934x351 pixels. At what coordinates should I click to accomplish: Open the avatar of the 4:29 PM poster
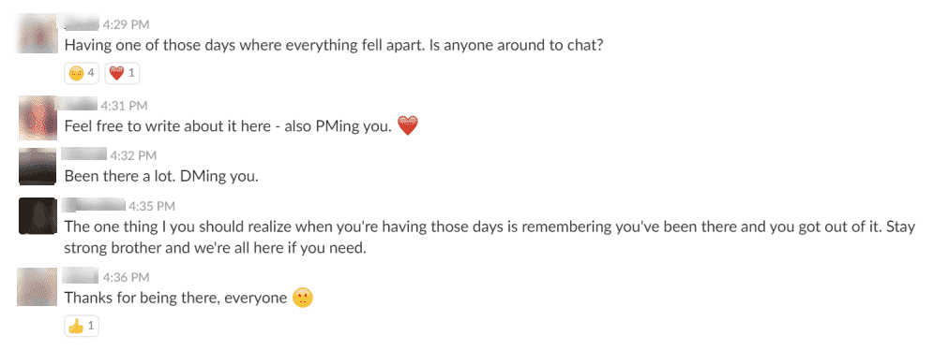pyautogui.click(x=37, y=34)
